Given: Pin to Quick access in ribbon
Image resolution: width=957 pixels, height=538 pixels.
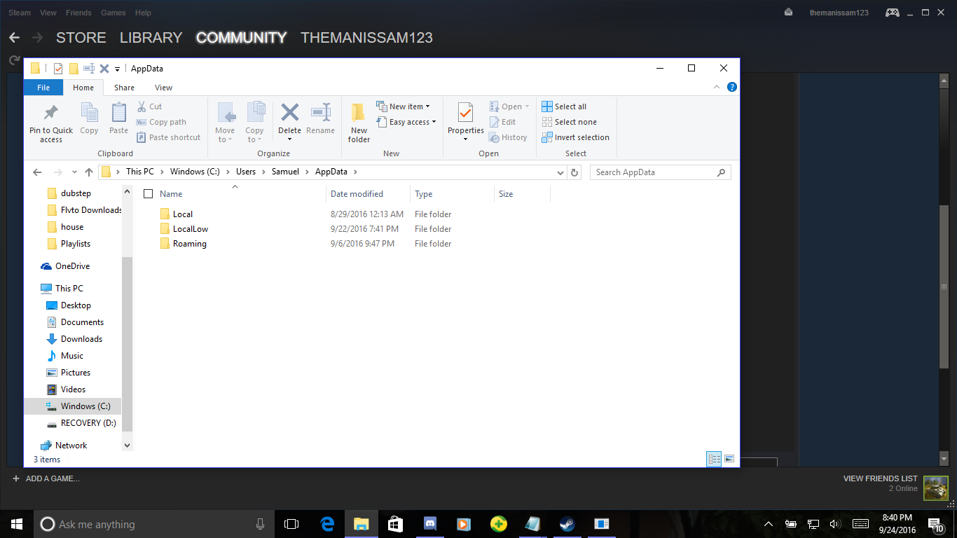Looking at the screenshot, I should 50,123.
